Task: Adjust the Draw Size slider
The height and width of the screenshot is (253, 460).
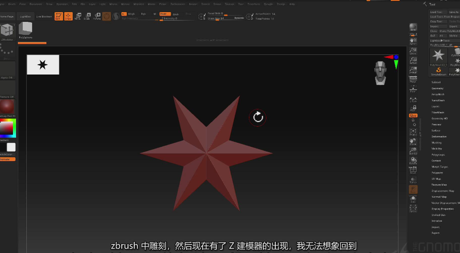Action: click(x=220, y=18)
